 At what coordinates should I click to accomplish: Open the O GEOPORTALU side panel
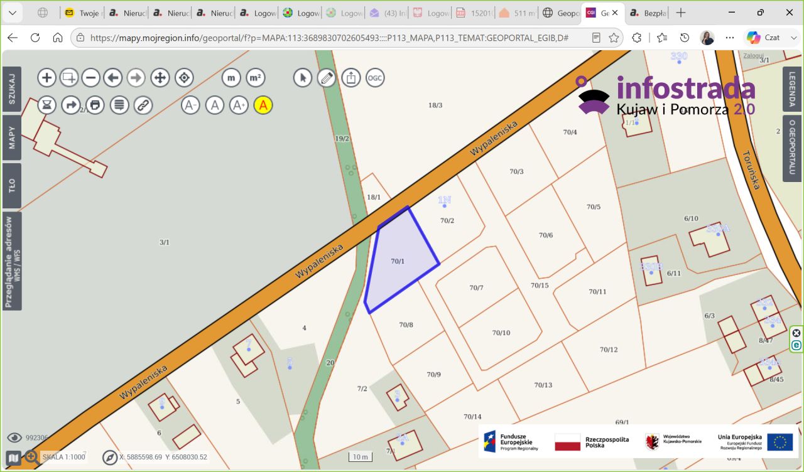coord(792,149)
